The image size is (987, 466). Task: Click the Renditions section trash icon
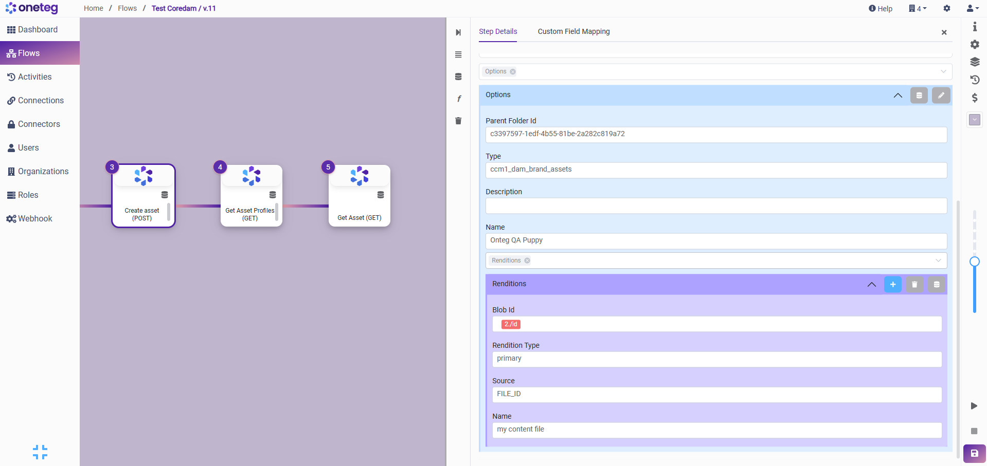click(914, 284)
